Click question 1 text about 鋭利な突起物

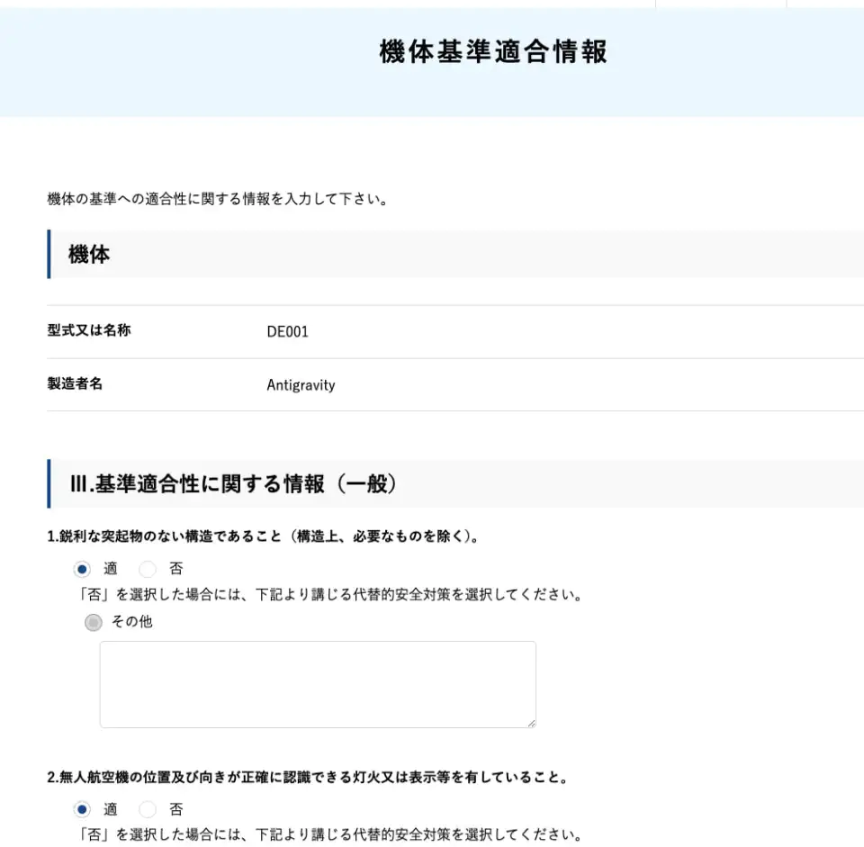[x=262, y=536]
